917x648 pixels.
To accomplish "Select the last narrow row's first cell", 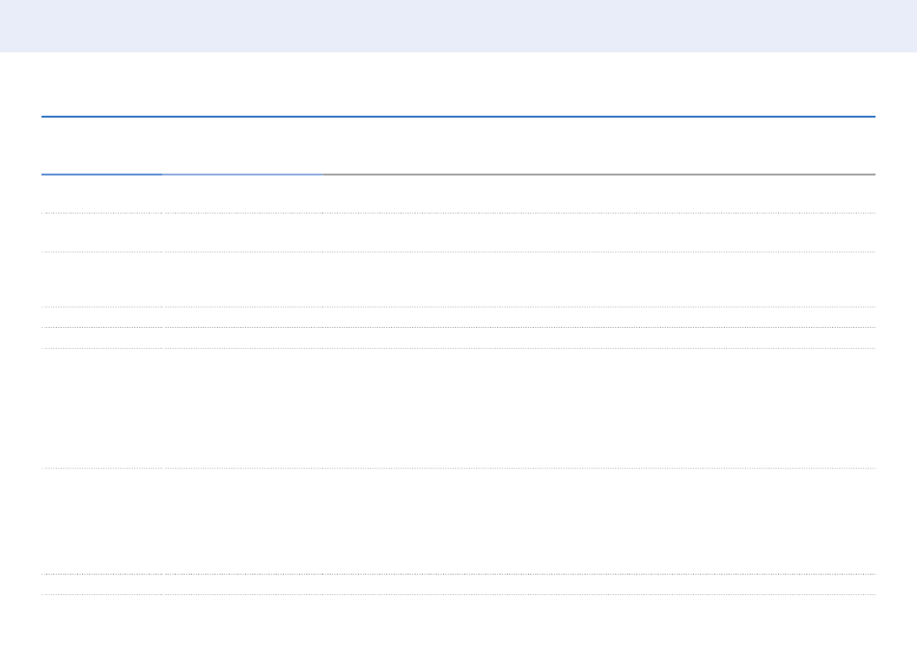I will (101, 584).
